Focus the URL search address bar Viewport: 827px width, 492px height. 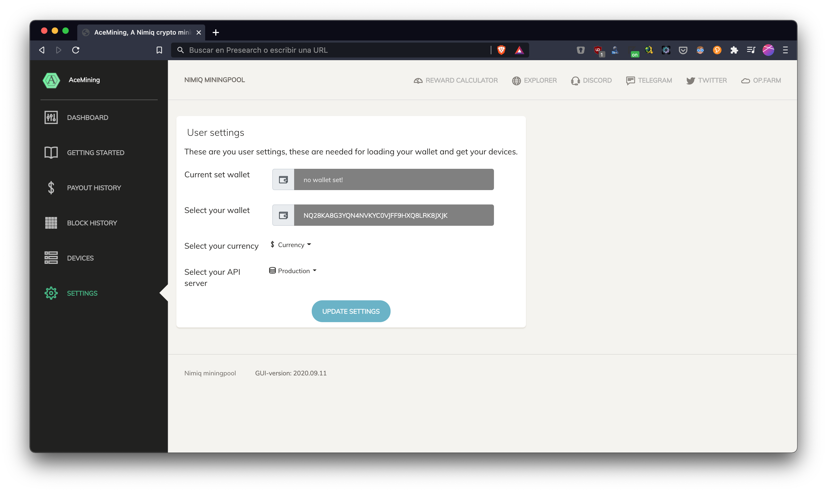(x=332, y=50)
